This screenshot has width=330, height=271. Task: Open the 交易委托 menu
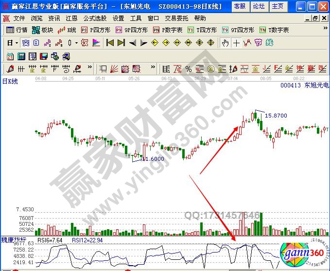pyautogui.click(x=177, y=18)
